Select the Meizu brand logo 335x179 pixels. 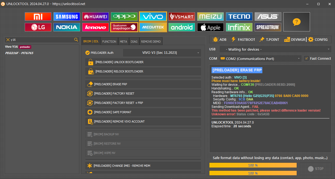coord(210,17)
